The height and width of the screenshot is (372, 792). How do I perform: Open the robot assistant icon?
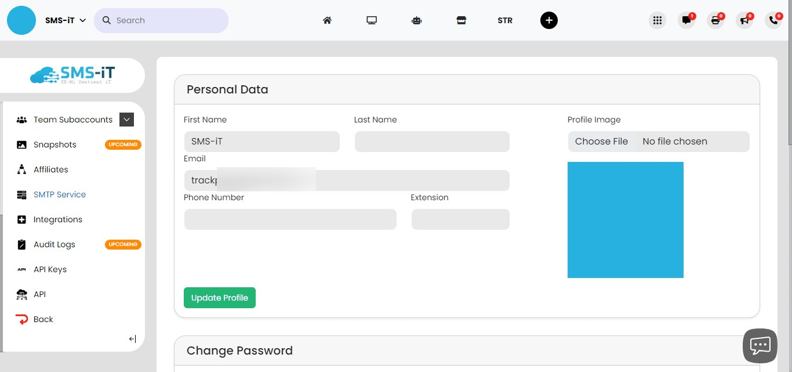pyautogui.click(x=416, y=20)
